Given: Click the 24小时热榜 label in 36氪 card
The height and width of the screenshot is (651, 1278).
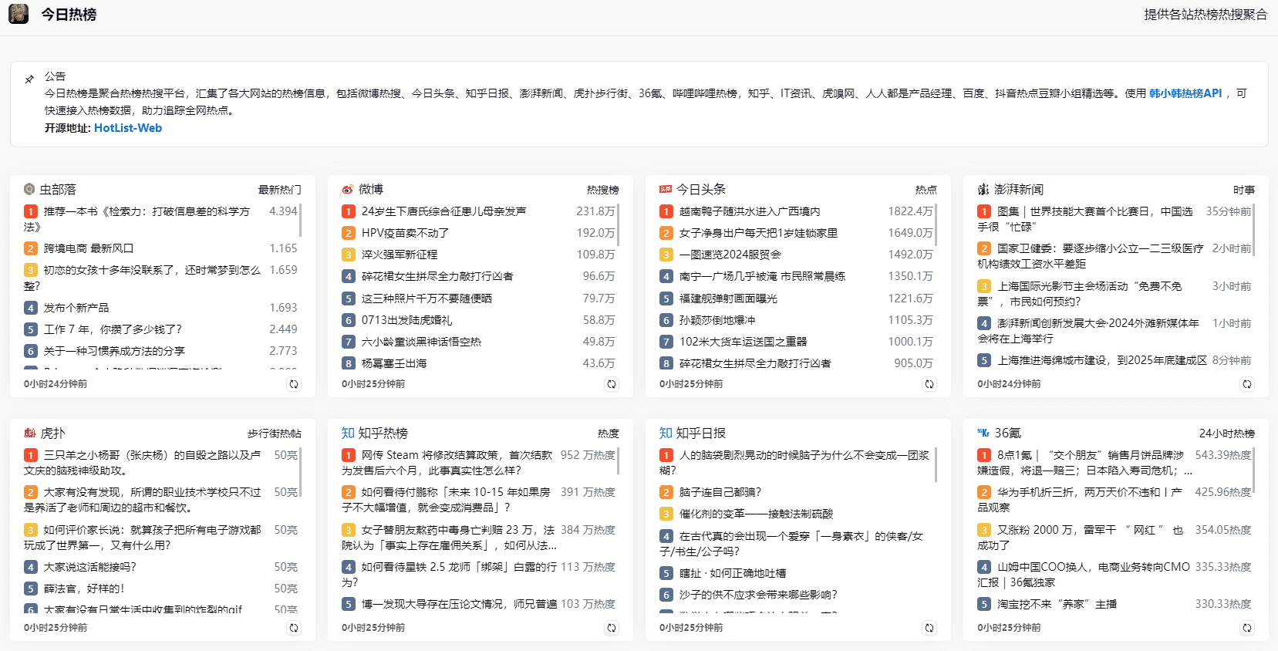Looking at the screenshot, I should click(1226, 433).
